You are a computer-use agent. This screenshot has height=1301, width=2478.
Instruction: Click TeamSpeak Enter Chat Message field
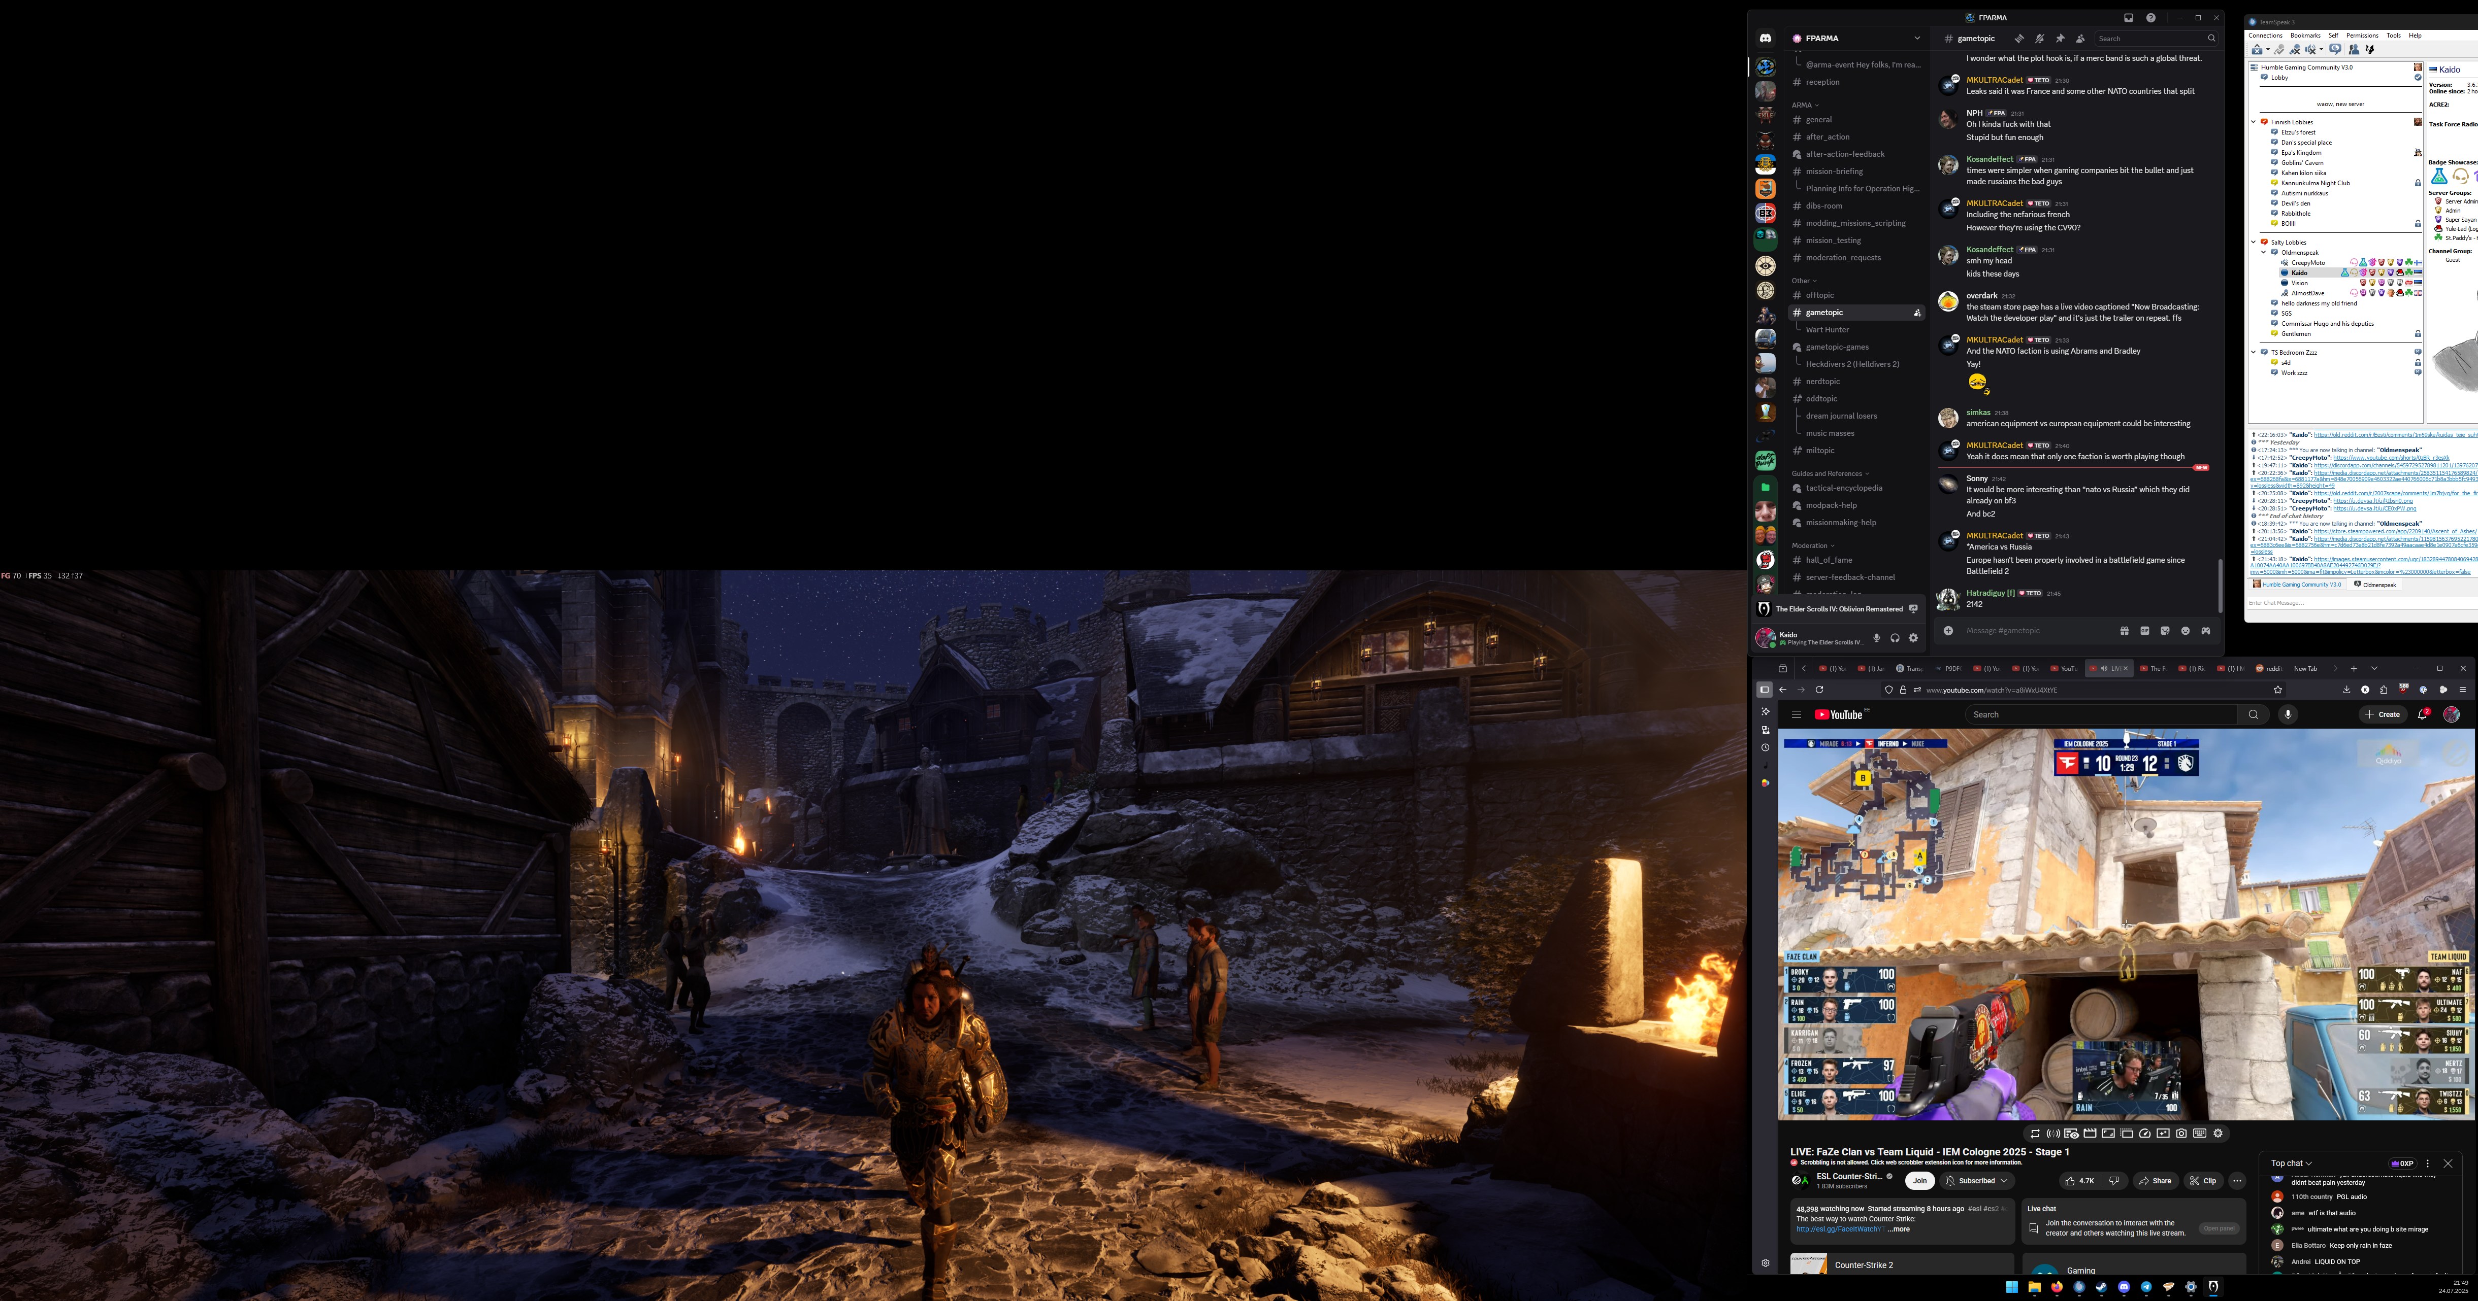[2362, 603]
